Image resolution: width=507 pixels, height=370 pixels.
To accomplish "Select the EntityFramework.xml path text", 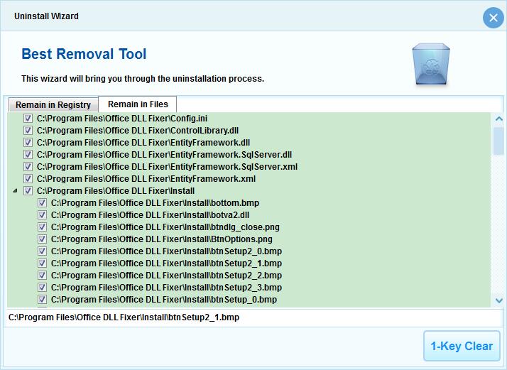I will [x=146, y=179].
